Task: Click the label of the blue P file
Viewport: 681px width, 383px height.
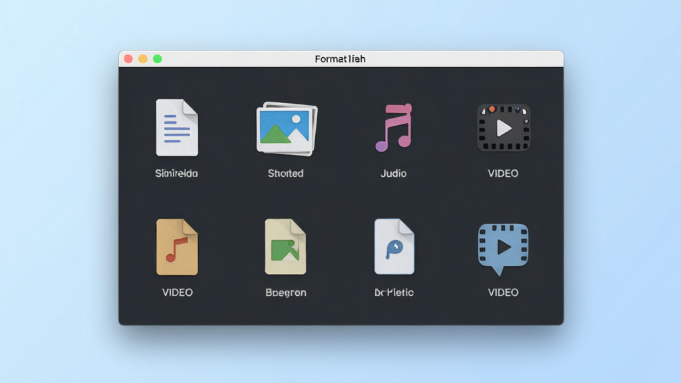Action: tap(394, 293)
